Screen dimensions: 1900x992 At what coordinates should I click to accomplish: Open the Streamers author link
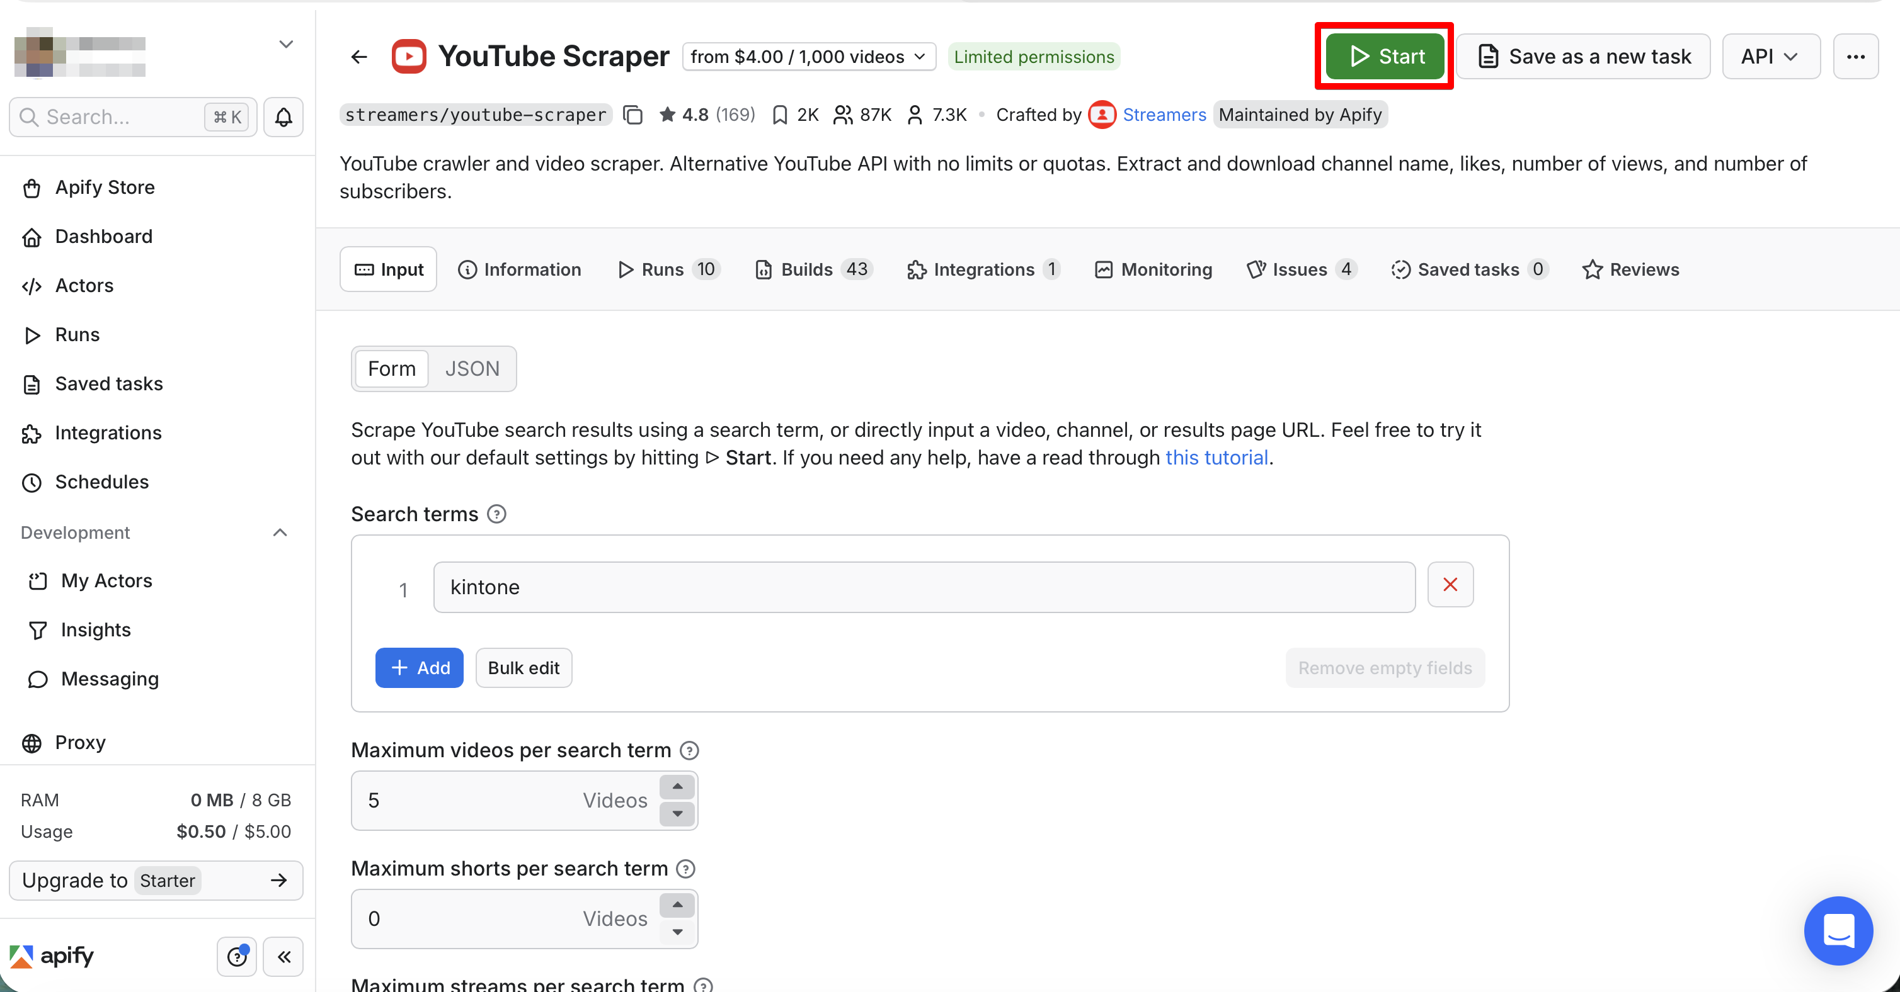[1164, 115]
